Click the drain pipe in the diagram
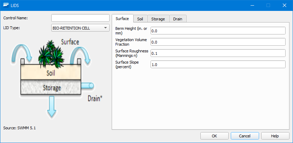Image resolution: width=293 pixels, height=143 pixels. click(87, 86)
